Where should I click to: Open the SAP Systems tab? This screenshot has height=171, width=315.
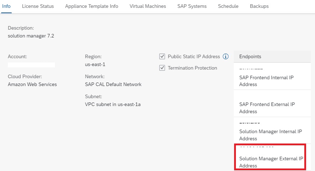click(x=192, y=6)
